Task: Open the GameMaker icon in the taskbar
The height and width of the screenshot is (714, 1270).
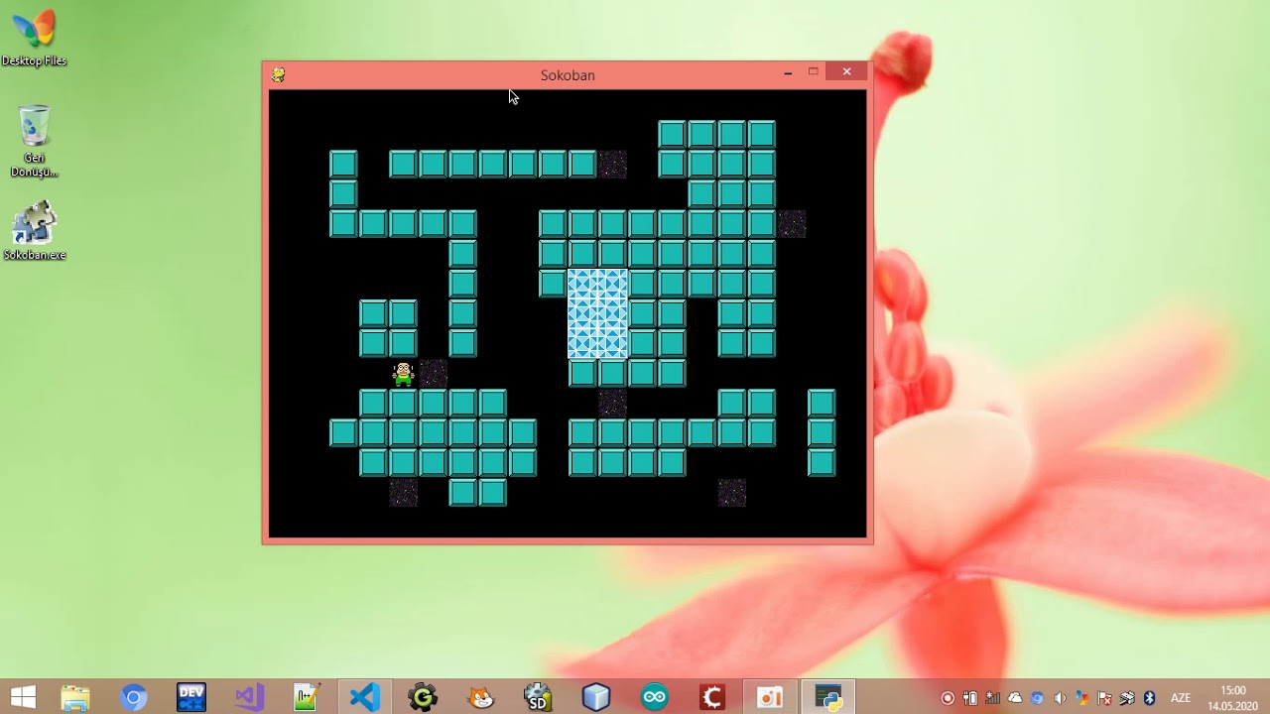Action: point(423,697)
